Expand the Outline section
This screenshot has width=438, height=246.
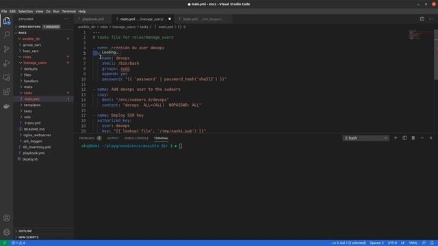point(44,231)
